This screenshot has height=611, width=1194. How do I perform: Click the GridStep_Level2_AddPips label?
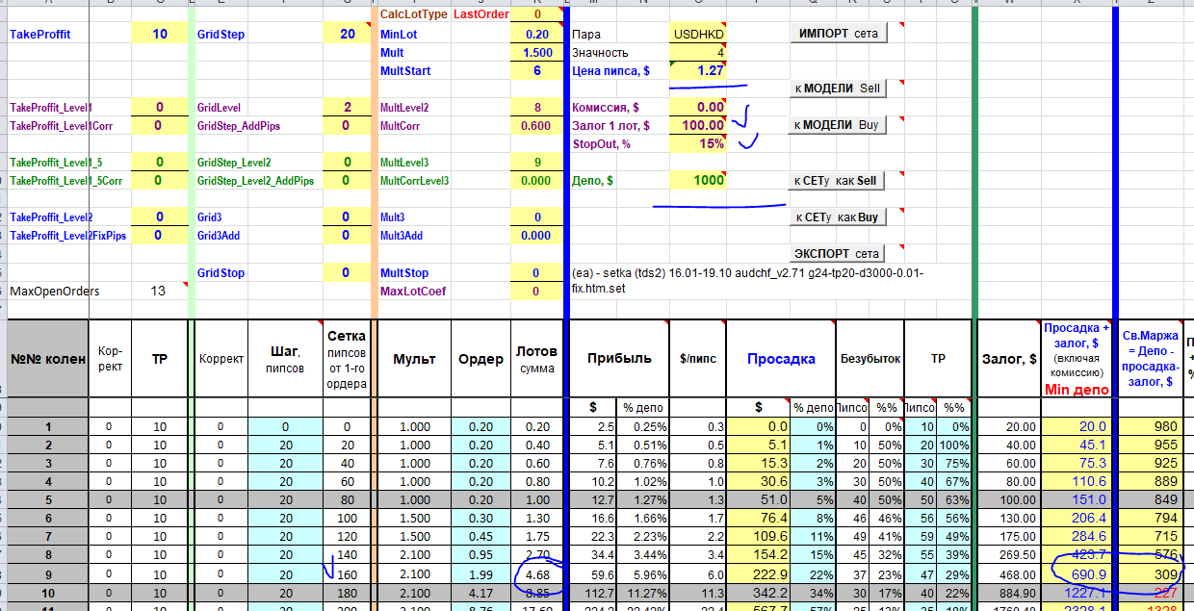[x=255, y=181]
